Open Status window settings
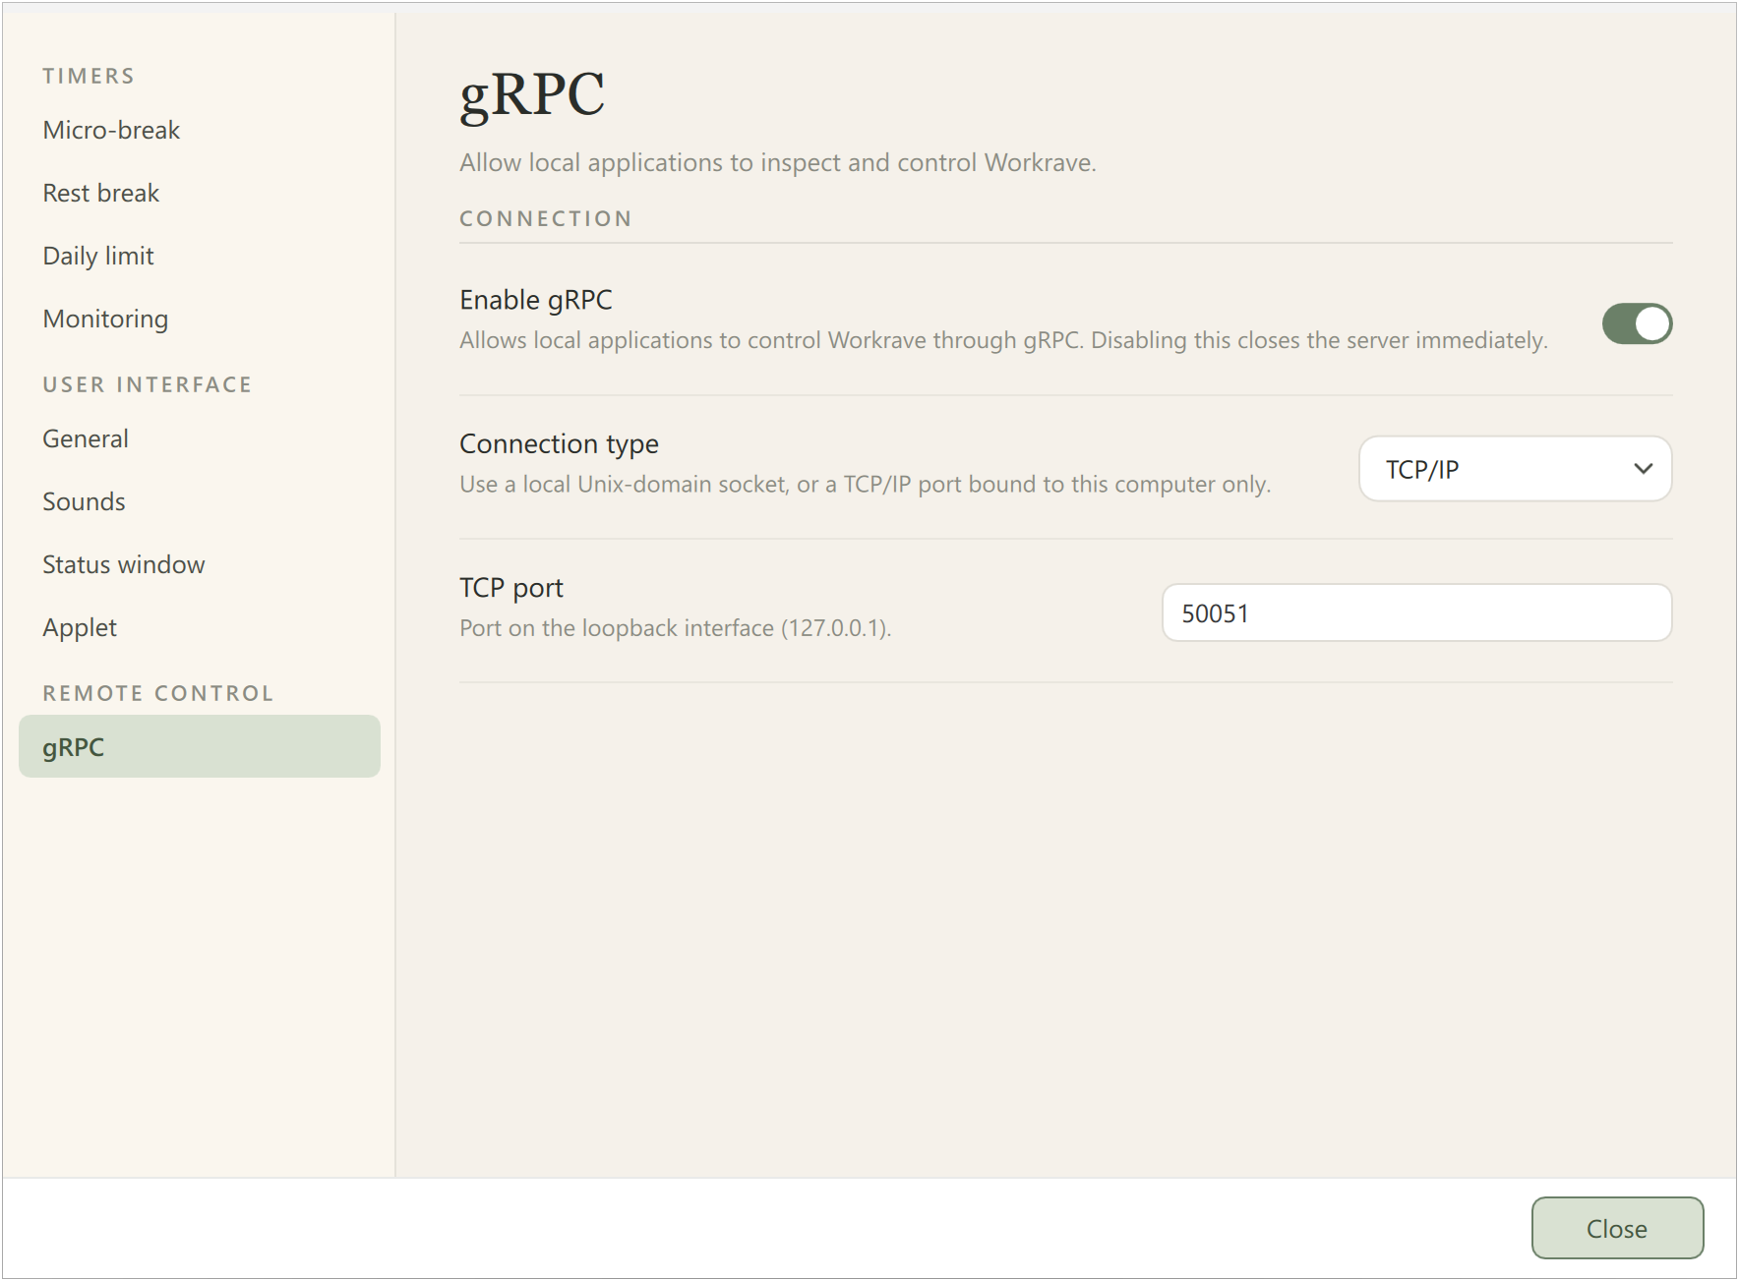 pos(199,564)
